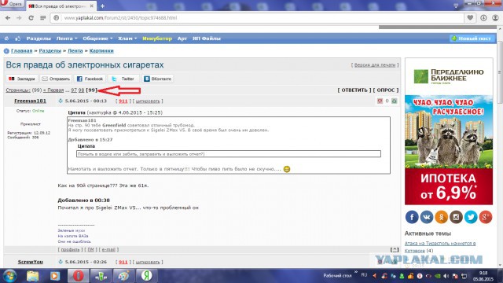Click 911 report link in Freeman181 post
The image size is (503, 283).
pyautogui.click(x=123, y=101)
